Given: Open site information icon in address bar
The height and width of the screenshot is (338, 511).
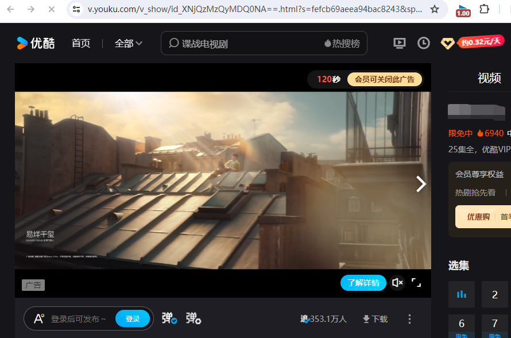Looking at the screenshot, I should tap(76, 9).
